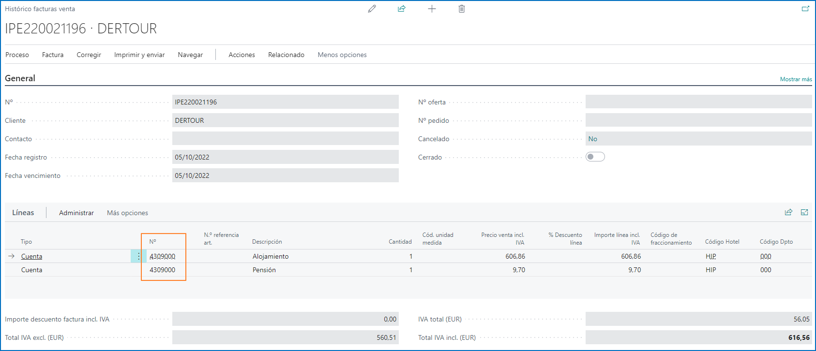This screenshot has height=351, width=816.
Task: Click share icon in Líneas section
Action: tap(788, 212)
